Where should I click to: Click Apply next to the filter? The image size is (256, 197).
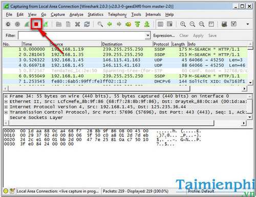click(198, 35)
